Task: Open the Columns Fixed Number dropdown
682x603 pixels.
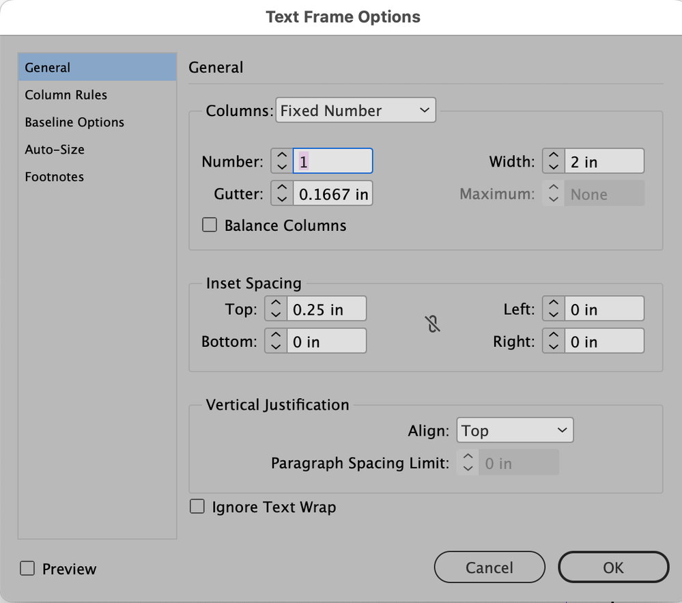Action: [355, 111]
